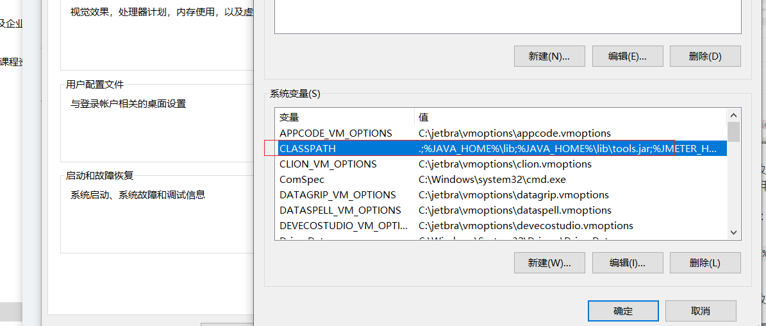This screenshot has width=766, height=326.
Task: Select the DATAGRIP_VM_OPTIONS variable row
Action: coord(337,195)
